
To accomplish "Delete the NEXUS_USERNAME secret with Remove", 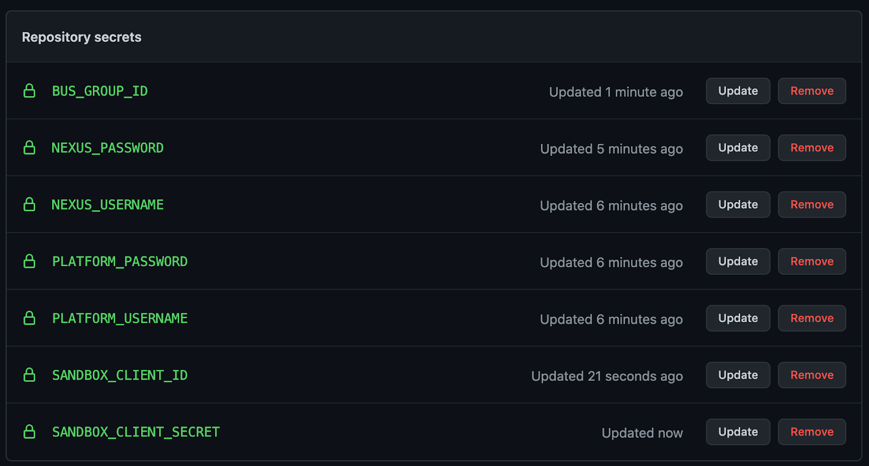I will point(811,204).
